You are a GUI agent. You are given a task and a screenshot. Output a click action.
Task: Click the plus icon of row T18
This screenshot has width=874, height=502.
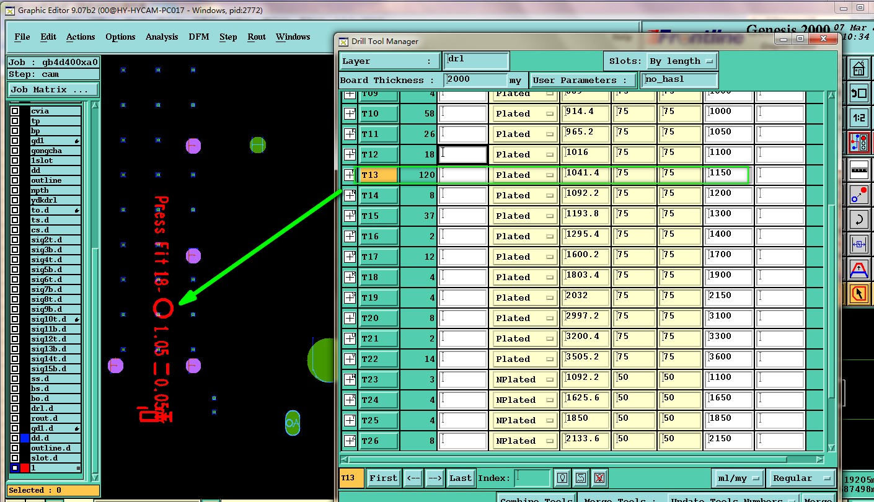[x=350, y=277]
